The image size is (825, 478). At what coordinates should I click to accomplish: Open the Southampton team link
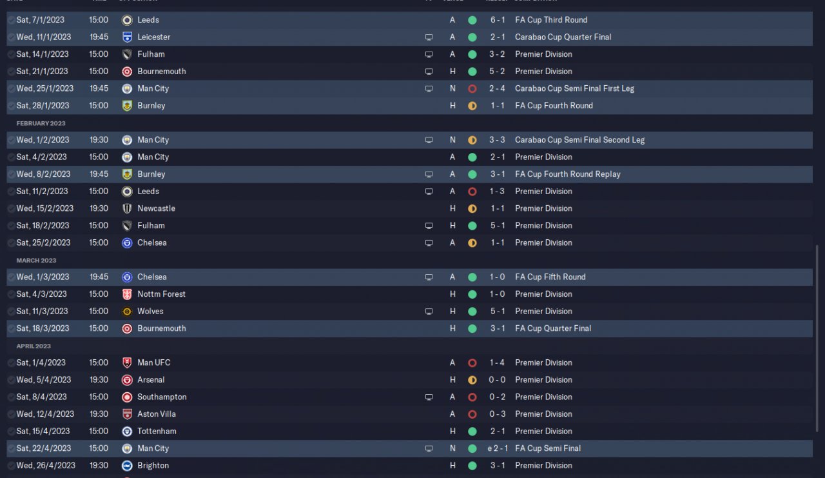point(162,397)
